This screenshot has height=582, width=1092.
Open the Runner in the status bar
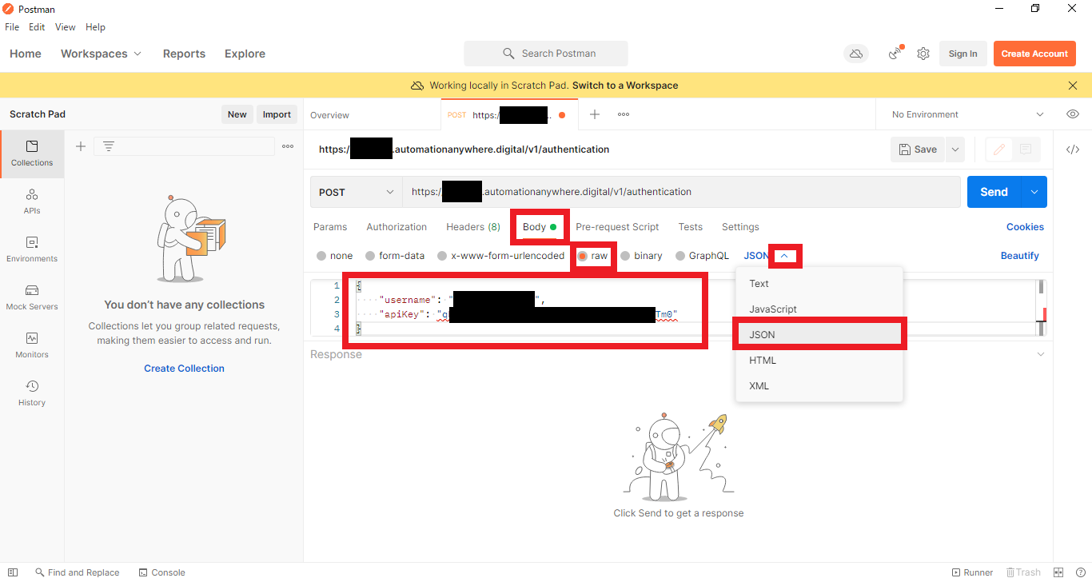972,572
